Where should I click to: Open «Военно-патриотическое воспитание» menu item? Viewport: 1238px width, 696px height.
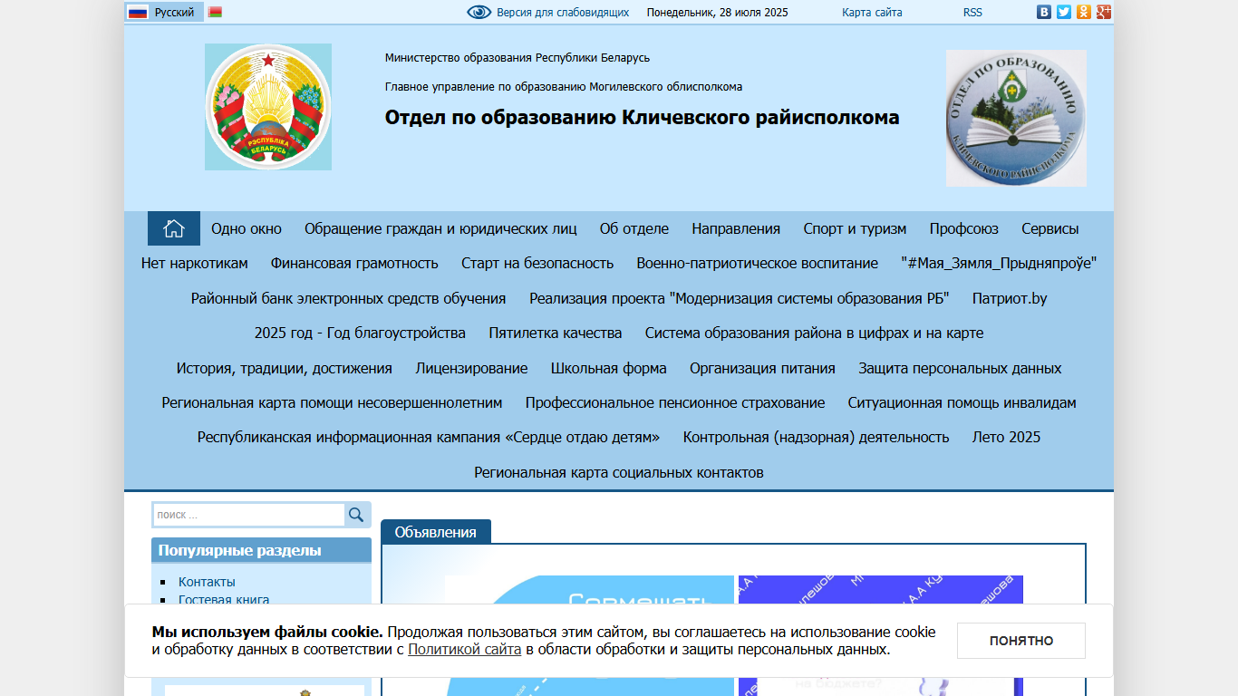point(758,264)
